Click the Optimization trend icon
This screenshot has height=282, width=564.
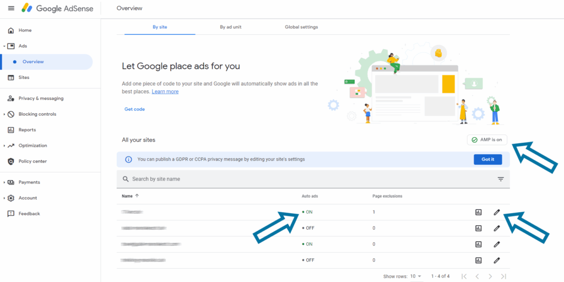pos(11,145)
